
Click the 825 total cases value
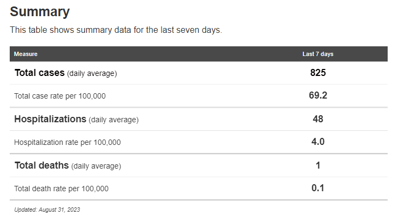[317, 73]
